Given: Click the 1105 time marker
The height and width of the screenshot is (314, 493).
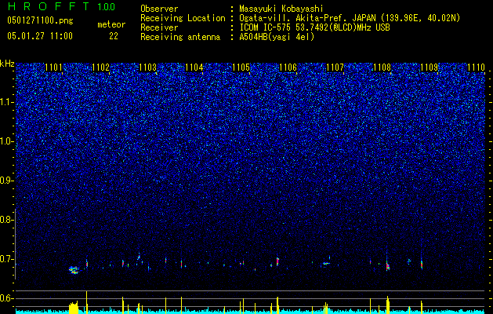Looking at the screenshot, I should (x=241, y=68).
